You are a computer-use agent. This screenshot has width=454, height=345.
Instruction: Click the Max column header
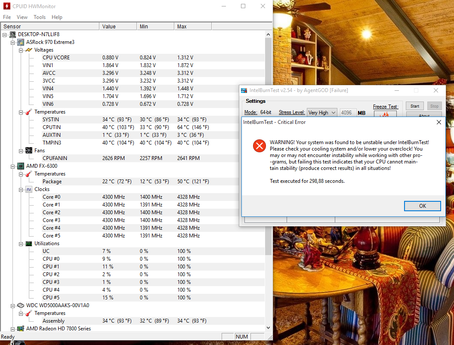pos(193,26)
